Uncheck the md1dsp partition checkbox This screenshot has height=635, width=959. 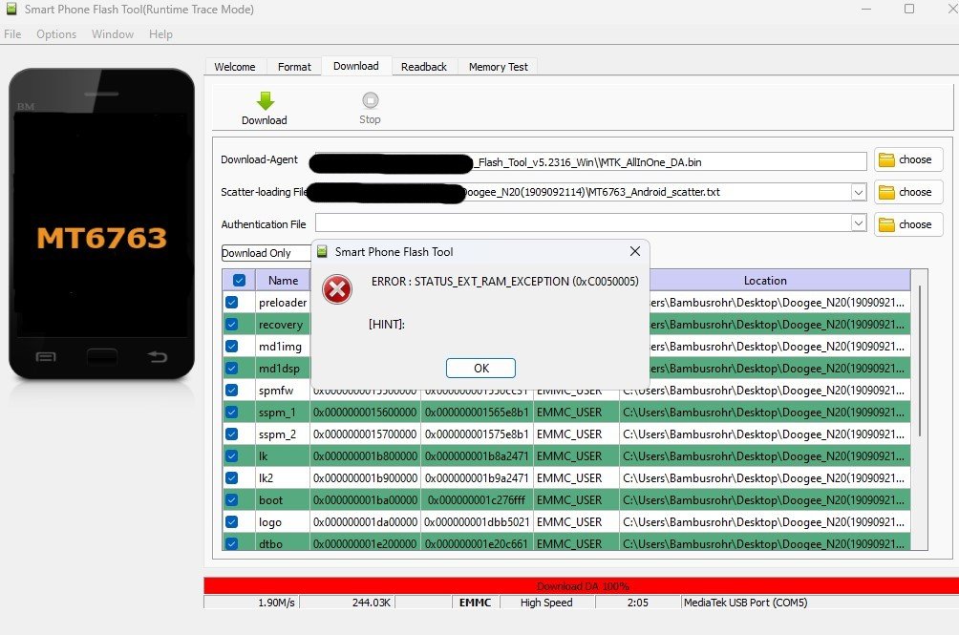232,369
